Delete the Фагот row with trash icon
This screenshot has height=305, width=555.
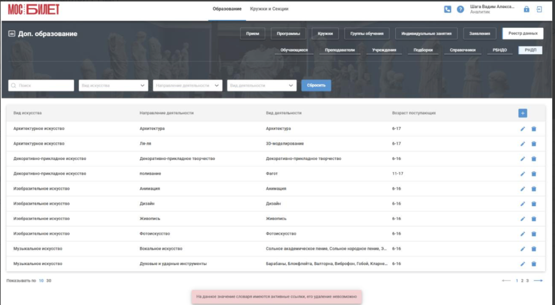[534, 174]
